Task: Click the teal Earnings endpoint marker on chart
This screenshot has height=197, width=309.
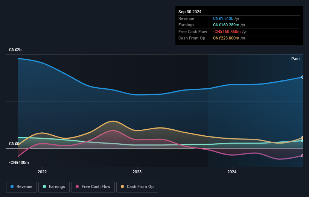Action: click(303, 141)
